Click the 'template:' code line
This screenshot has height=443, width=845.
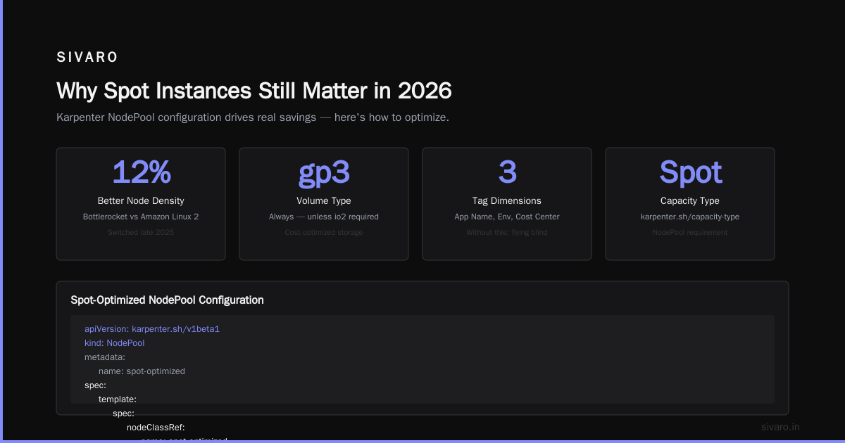(x=117, y=399)
